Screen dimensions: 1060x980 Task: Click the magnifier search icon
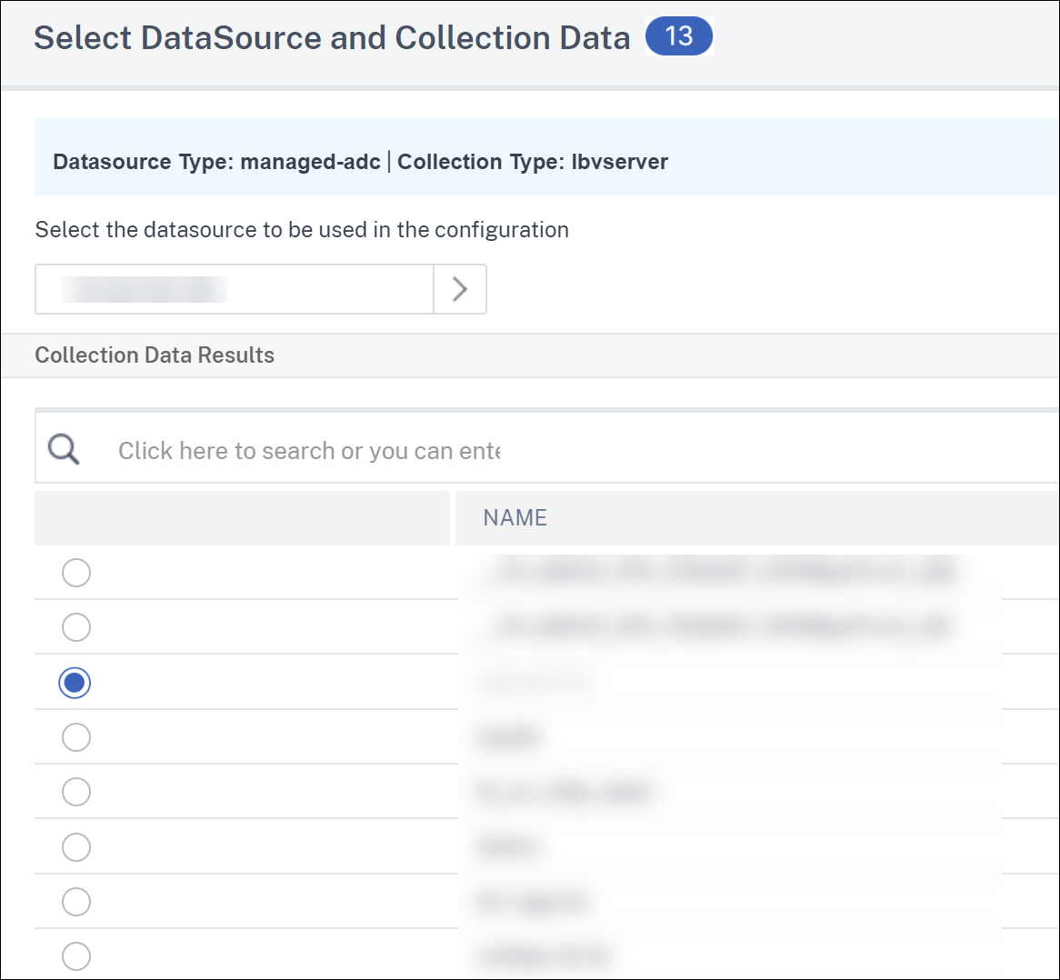pos(64,449)
